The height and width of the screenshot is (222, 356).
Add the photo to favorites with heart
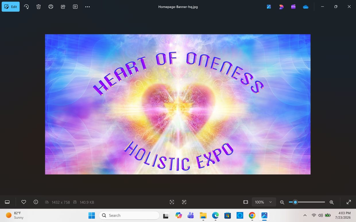click(x=24, y=202)
